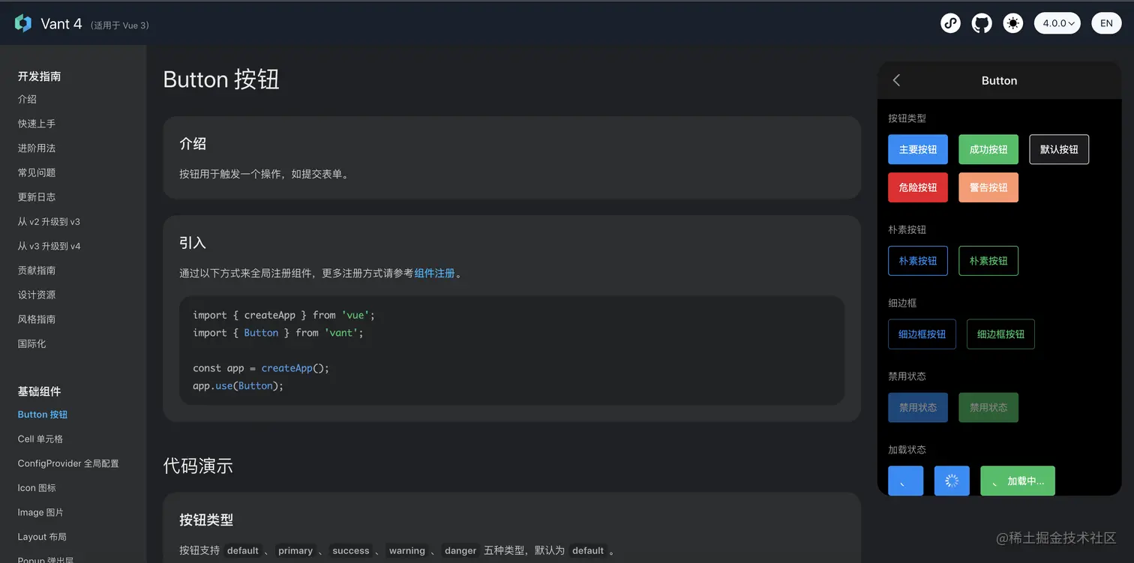Click the app.use(Button) code line
Viewport: 1134px width, 563px height.
pos(238,386)
